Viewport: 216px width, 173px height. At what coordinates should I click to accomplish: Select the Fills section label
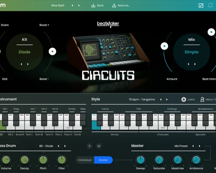coord(139,109)
